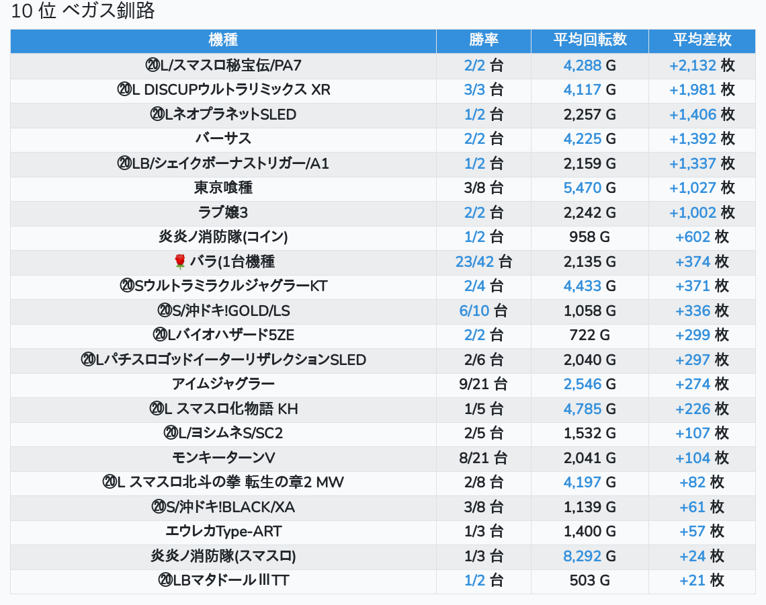
Task: Click +1,406 in the ネオプラネットSLED row
Action: [x=692, y=115]
